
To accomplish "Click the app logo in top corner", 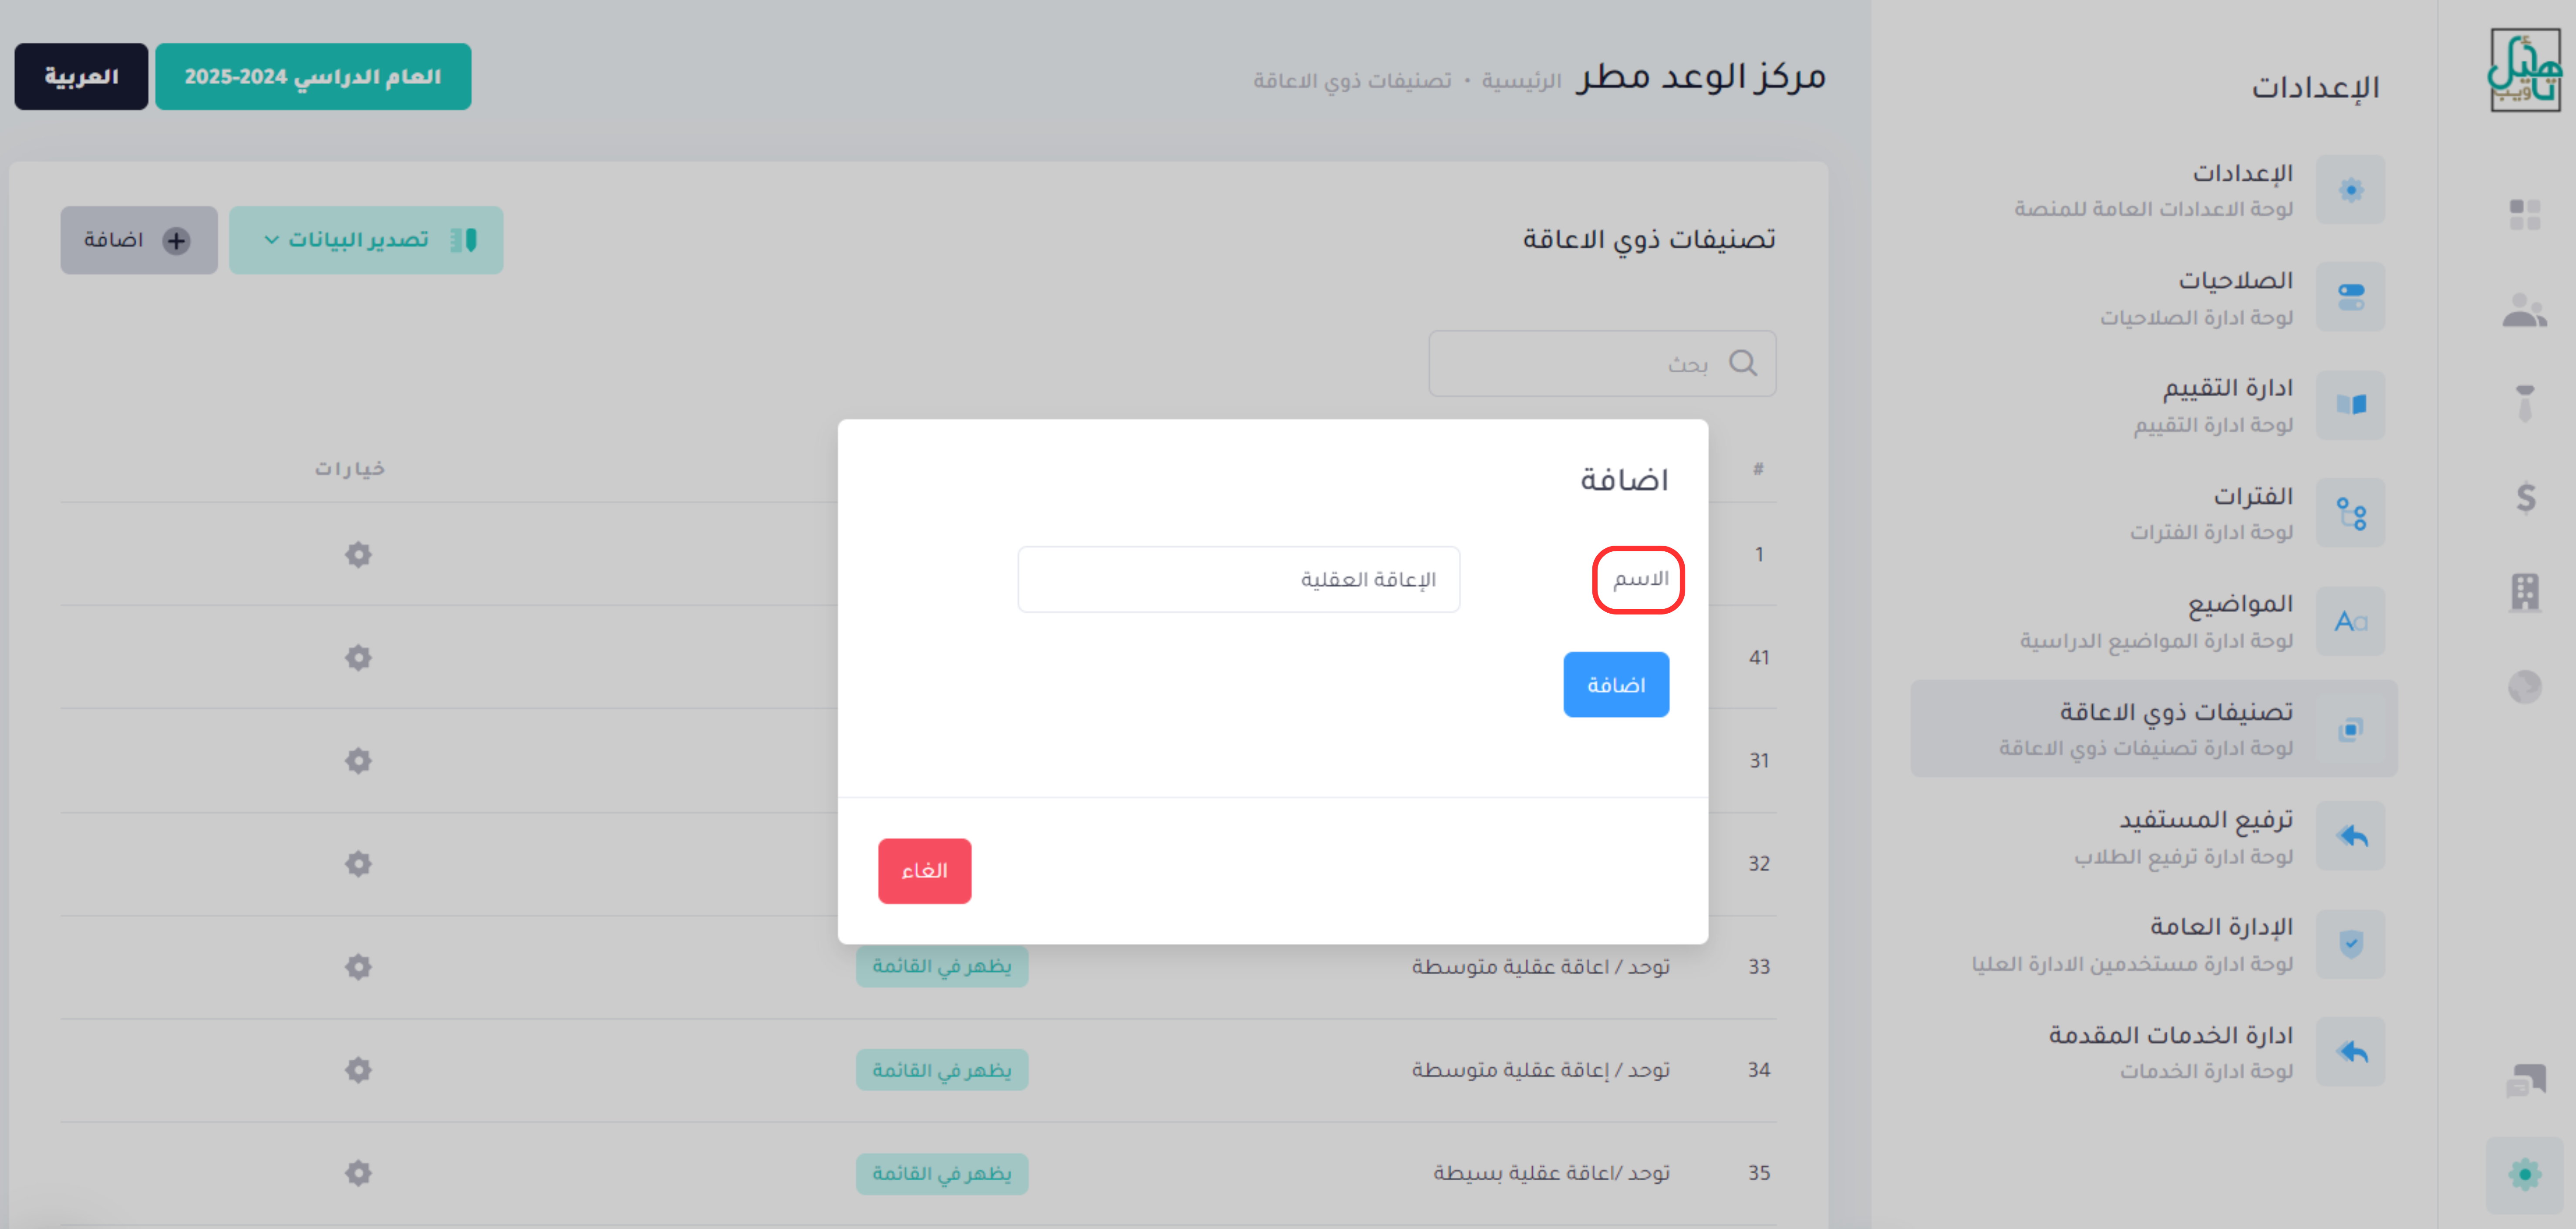I will click(x=2524, y=70).
